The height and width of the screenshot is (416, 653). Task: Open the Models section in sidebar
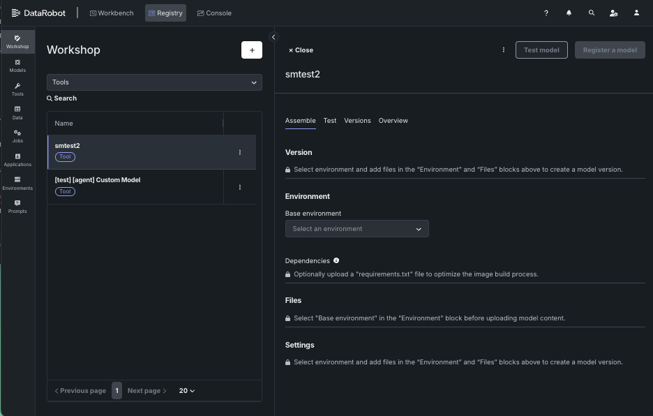tap(17, 66)
